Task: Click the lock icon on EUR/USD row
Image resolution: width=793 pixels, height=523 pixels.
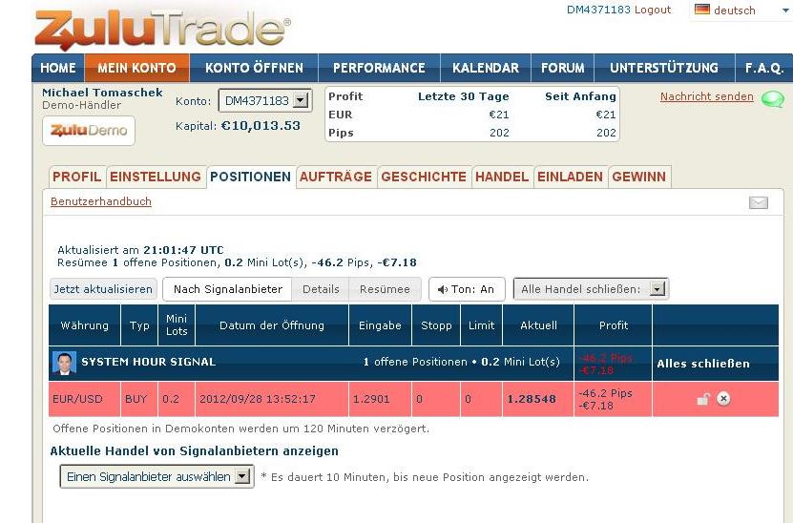Action: coord(703,399)
